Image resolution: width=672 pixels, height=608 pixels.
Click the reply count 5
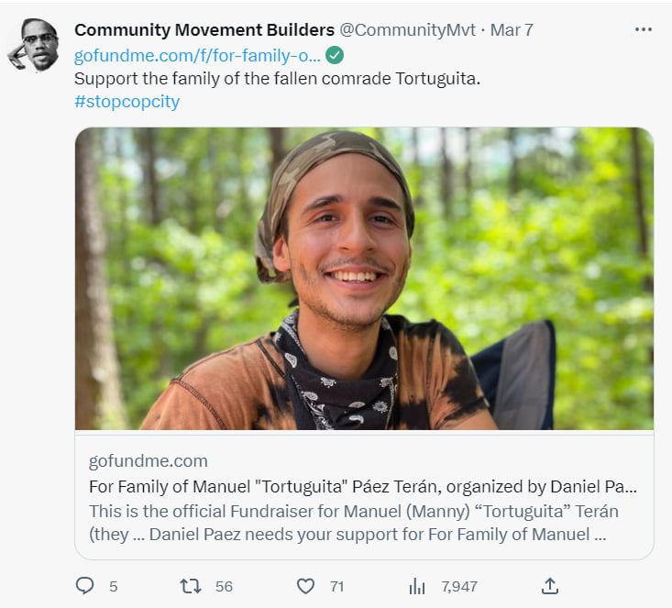(113, 587)
